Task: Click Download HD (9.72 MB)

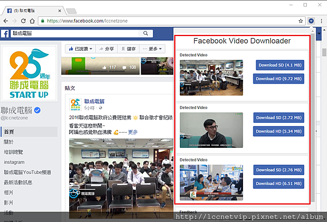Action: [278, 79]
